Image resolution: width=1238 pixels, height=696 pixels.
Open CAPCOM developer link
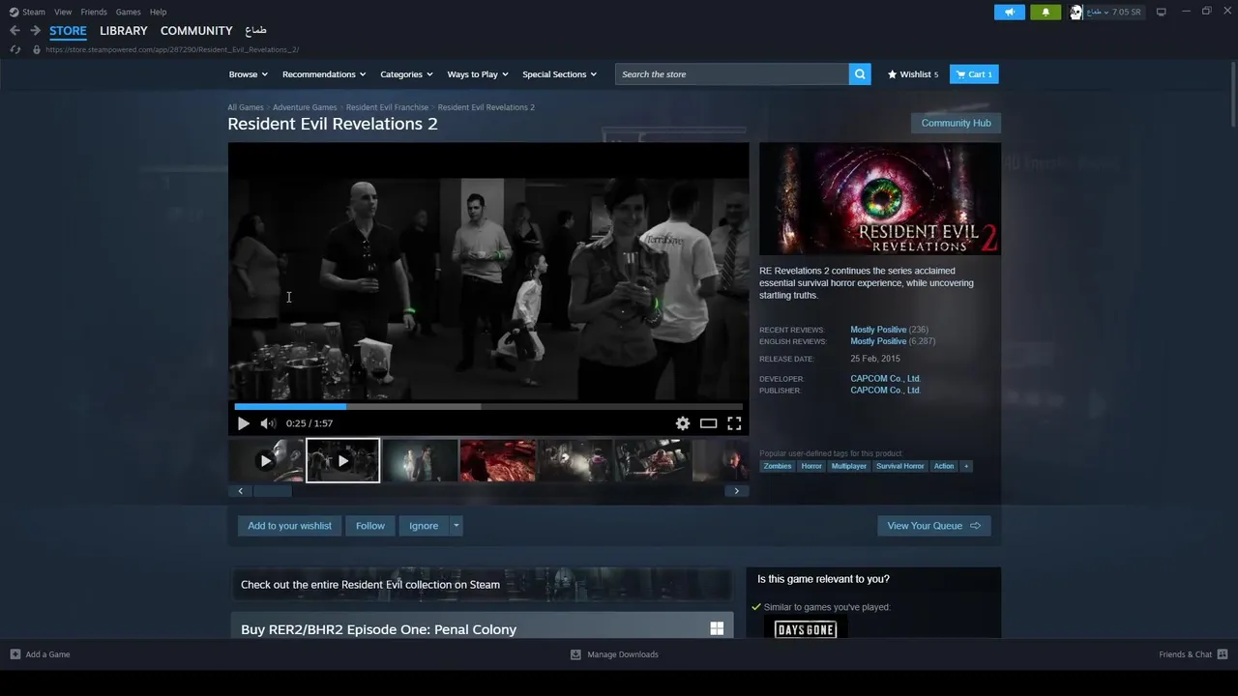pyautogui.click(x=885, y=379)
